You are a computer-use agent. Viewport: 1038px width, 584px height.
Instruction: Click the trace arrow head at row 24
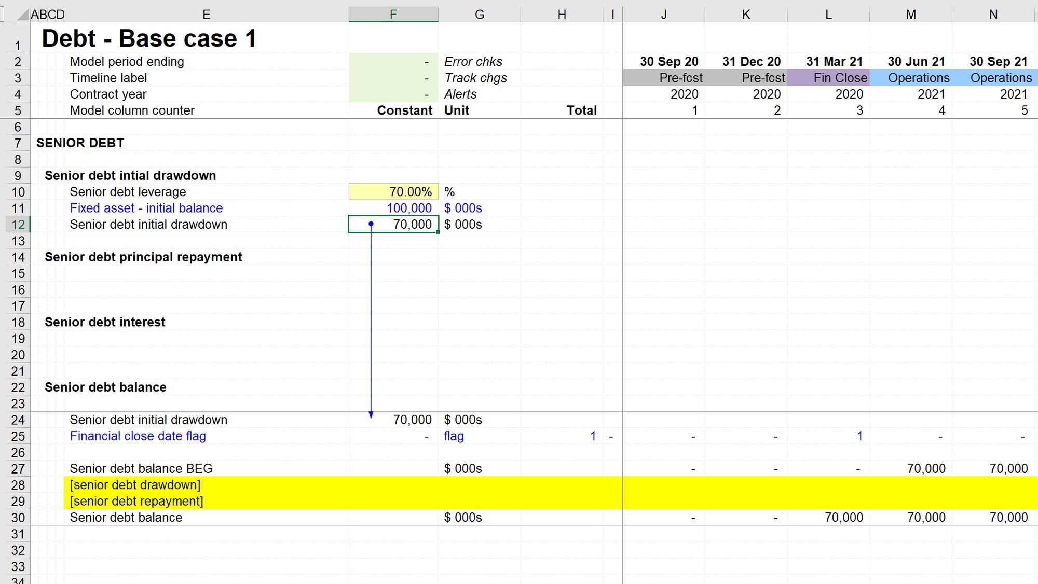tap(371, 414)
